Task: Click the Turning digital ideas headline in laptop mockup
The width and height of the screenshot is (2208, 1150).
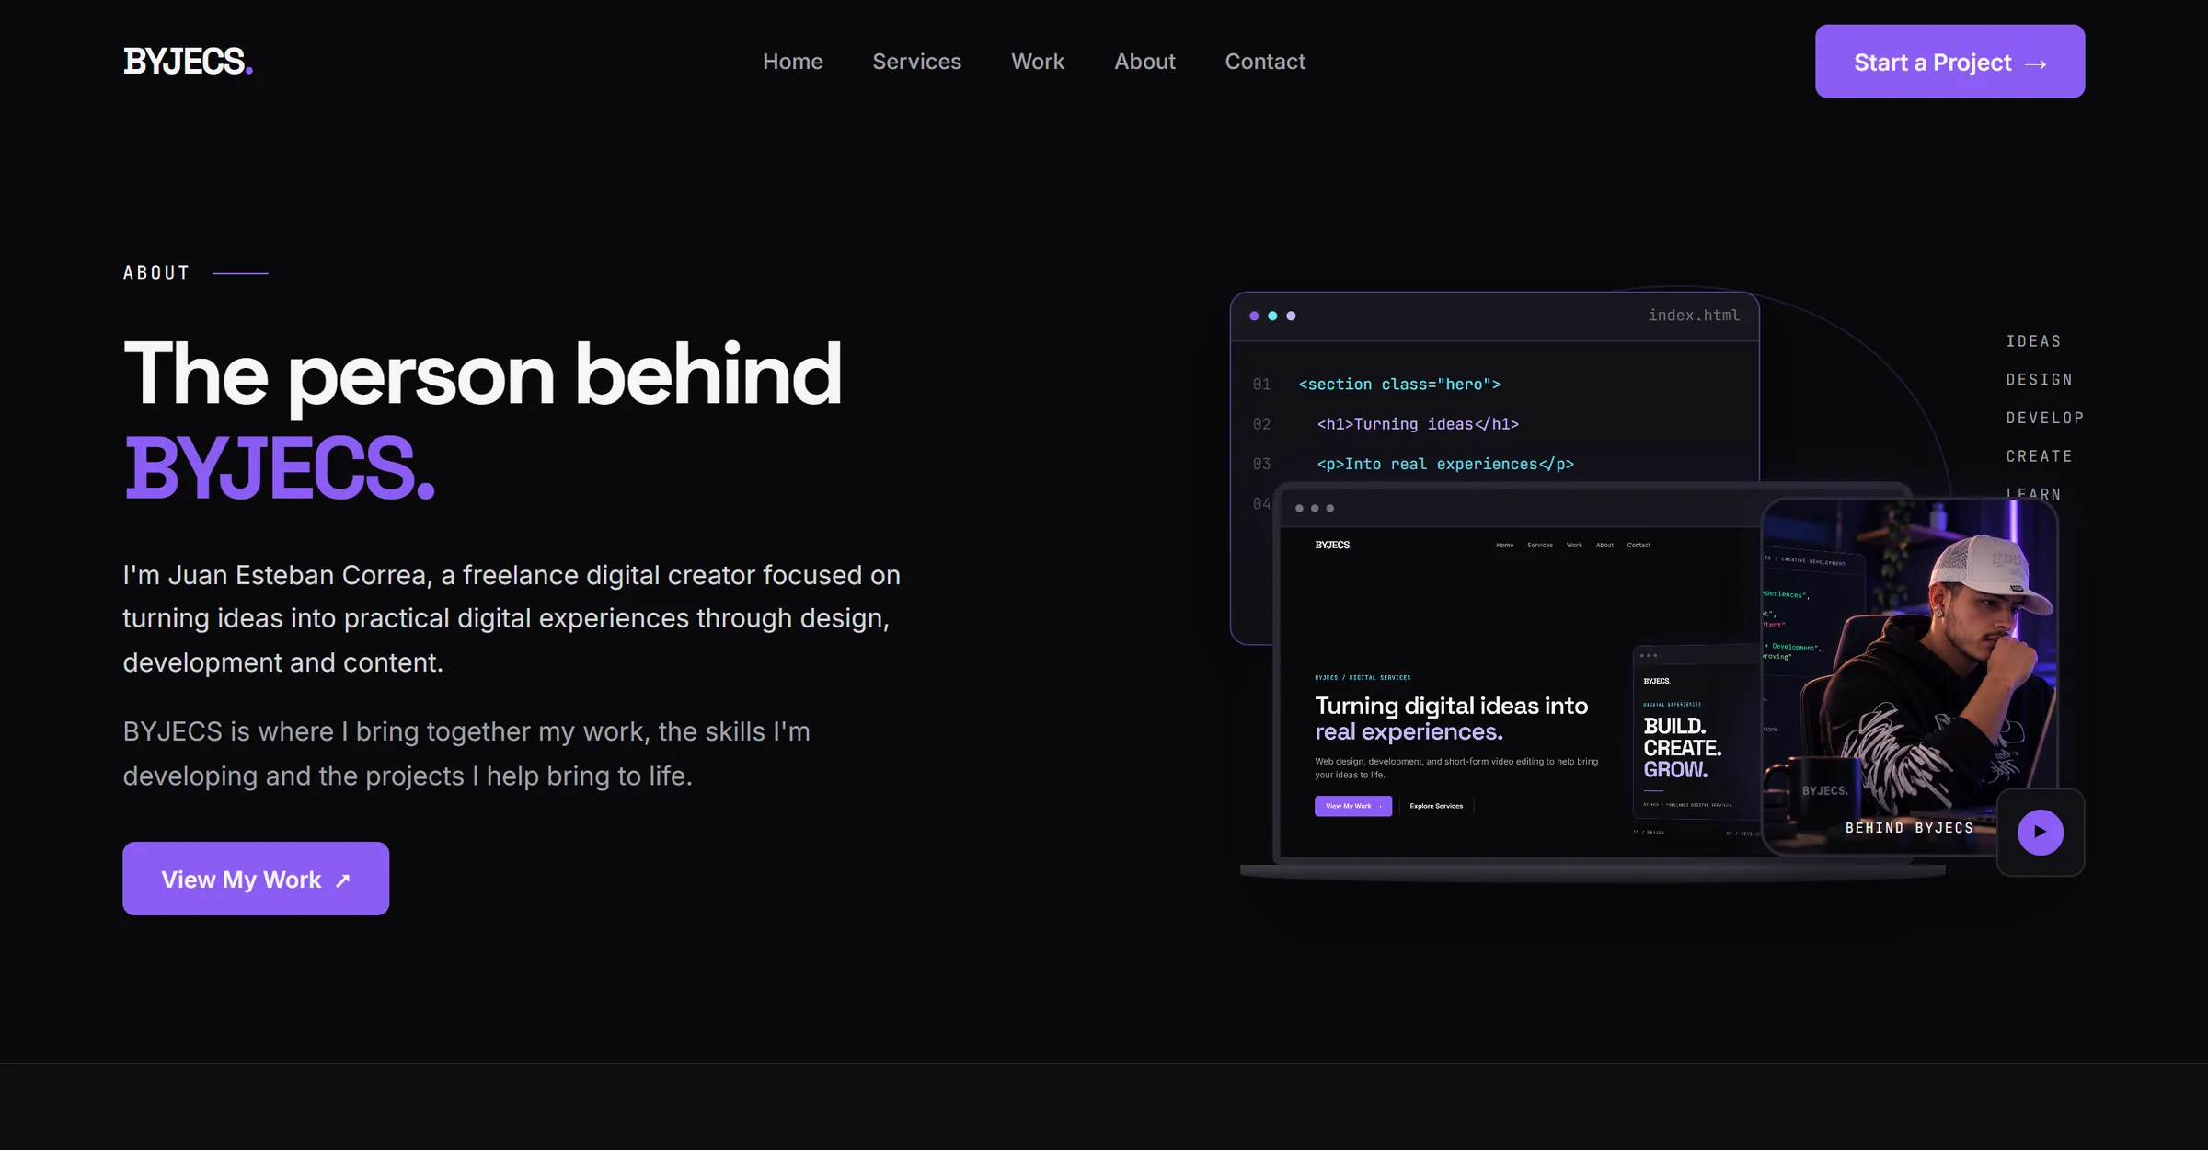Action: click(x=1451, y=719)
